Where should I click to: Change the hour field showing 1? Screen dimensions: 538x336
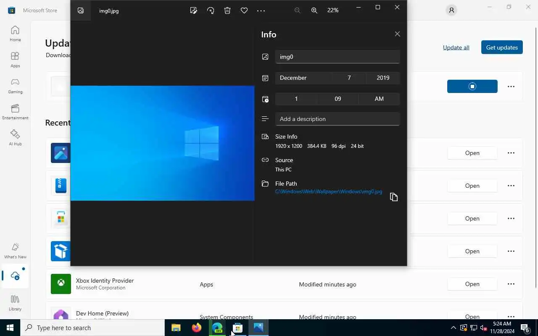click(x=296, y=99)
